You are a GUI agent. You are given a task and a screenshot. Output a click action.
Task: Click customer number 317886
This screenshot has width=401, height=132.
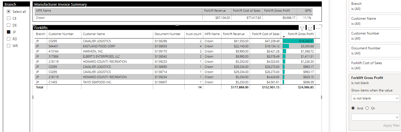click(54, 56)
